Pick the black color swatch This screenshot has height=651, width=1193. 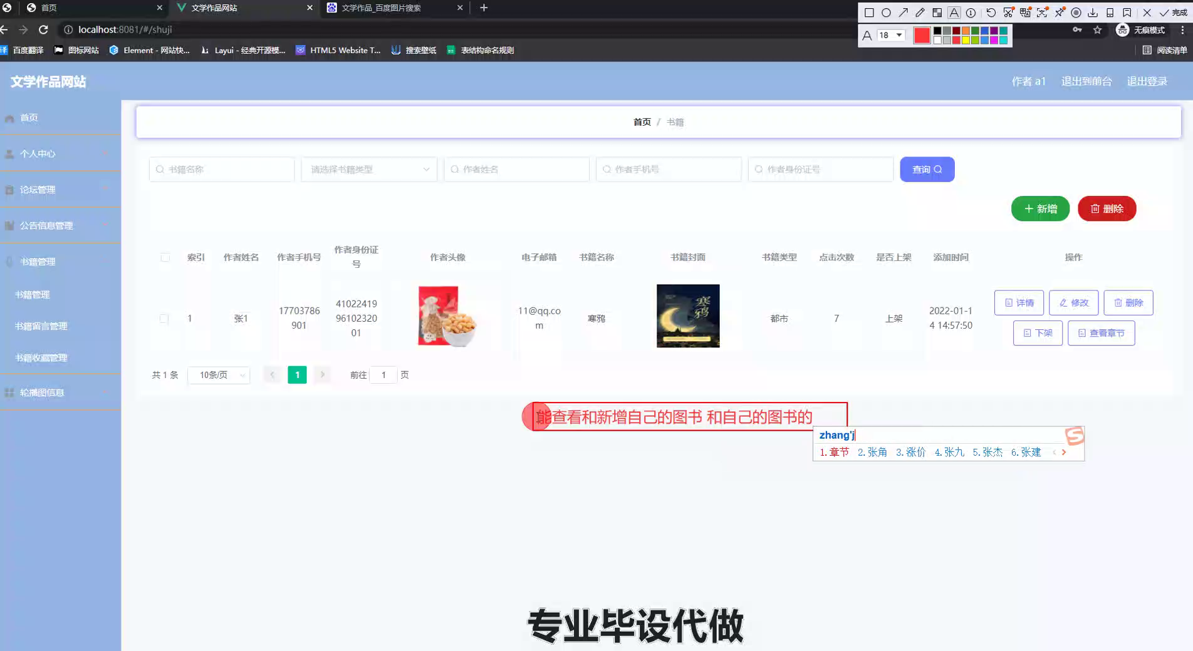937,31
